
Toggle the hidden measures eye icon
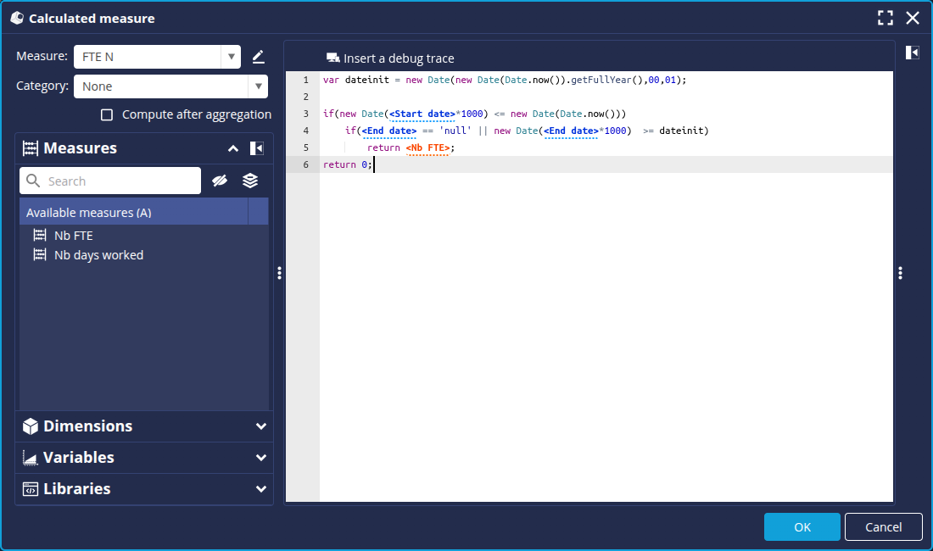(x=220, y=181)
